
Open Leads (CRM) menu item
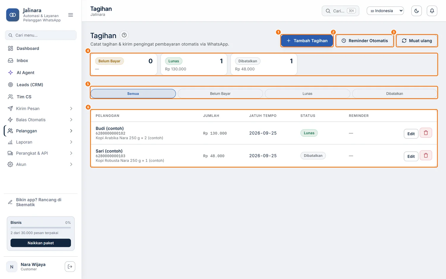pyautogui.click(x=41, y=85)
